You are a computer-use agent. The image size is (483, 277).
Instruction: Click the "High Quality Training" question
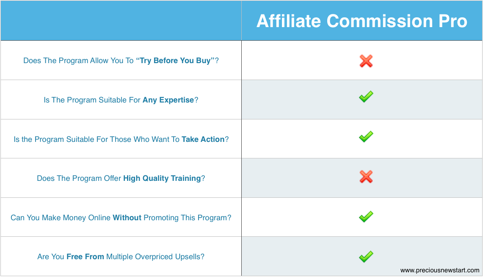(121, 178)
